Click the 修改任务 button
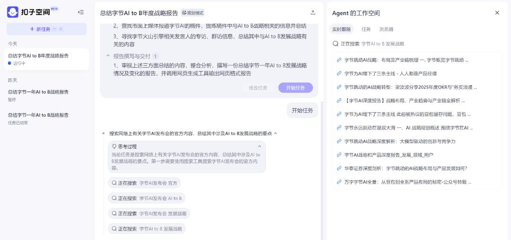511x240 pixels. pyautogui.click(x=258, y=88)
